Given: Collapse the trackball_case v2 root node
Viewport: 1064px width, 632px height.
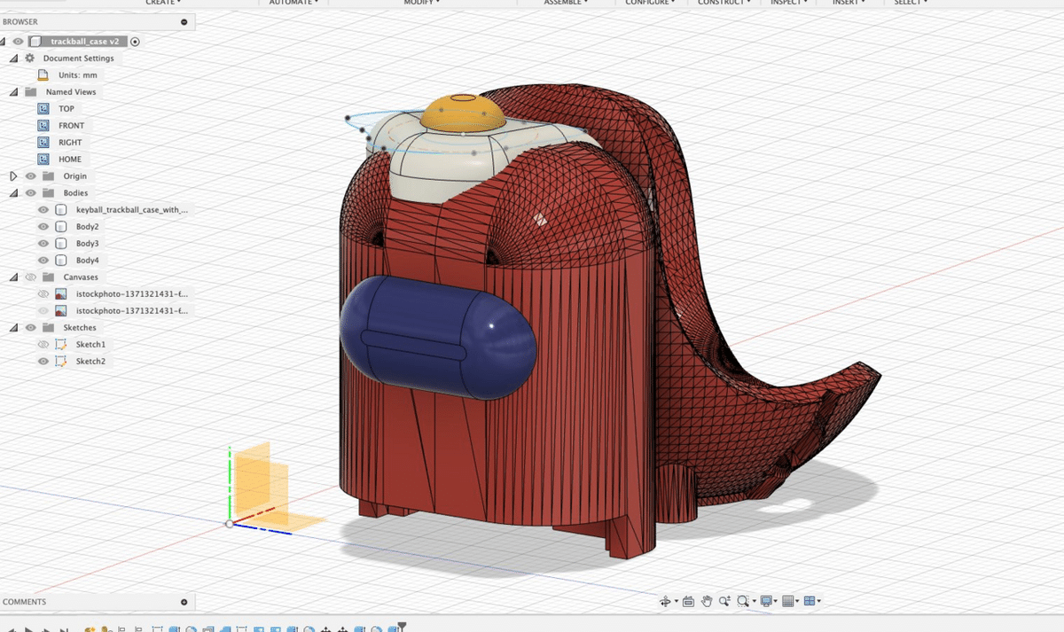Looking at the screenshot, I should point(4,42).
